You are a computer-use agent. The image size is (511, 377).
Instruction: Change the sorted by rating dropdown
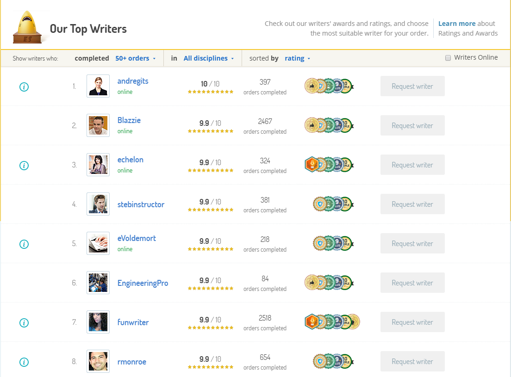point(297,58)
